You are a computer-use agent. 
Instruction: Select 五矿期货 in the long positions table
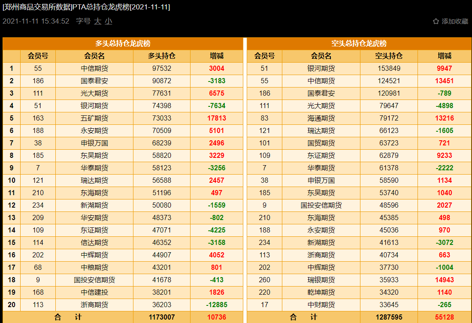point(94,118)
